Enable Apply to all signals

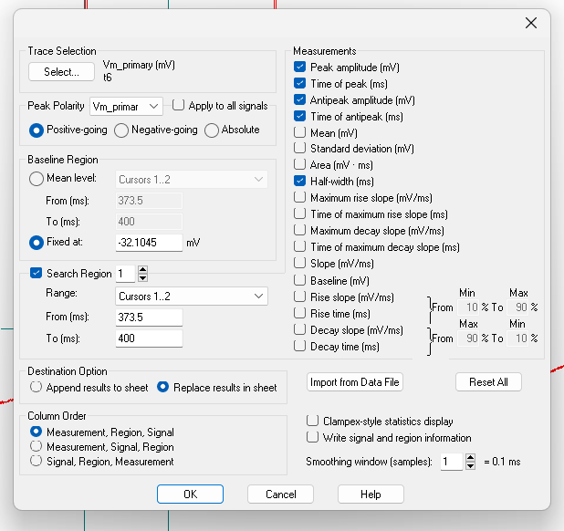click(178, 105)
